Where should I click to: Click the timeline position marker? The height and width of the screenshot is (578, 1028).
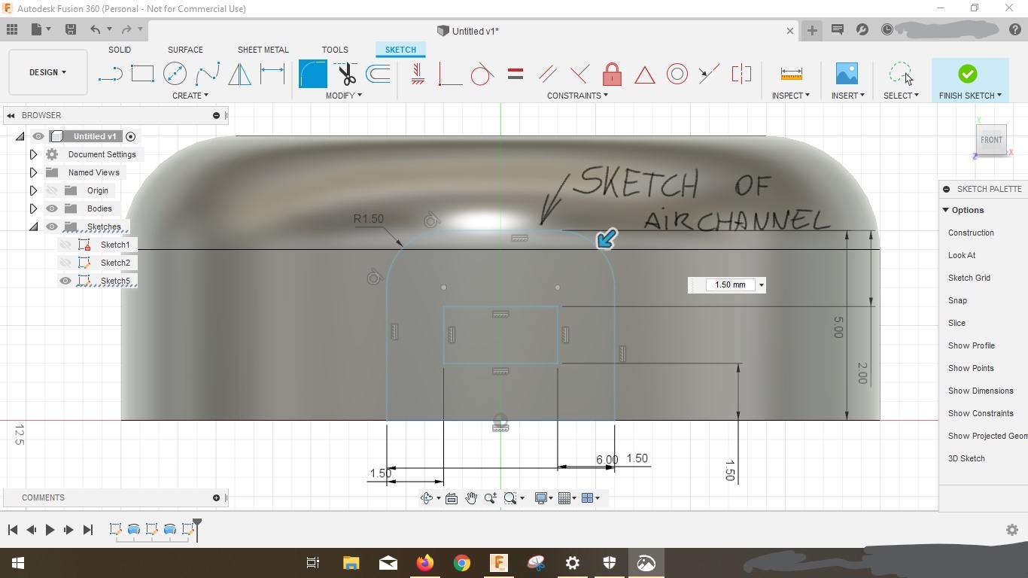(x=197, y=529)
